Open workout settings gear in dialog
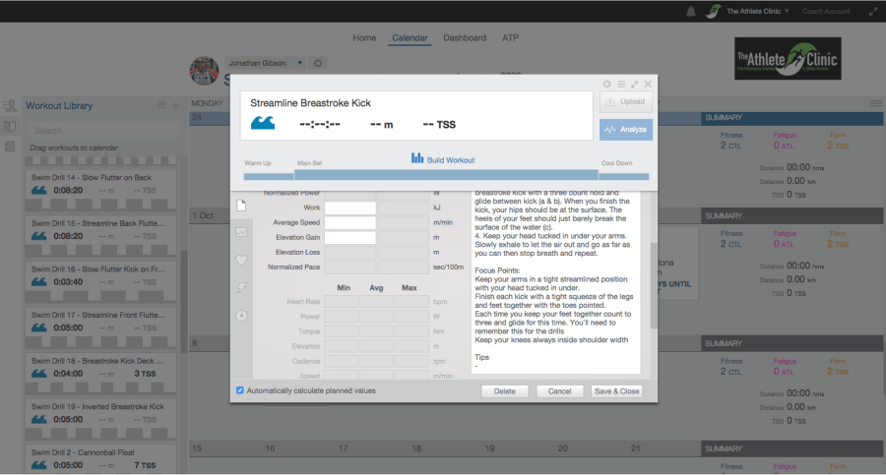The height and width of the screenshot is (475, 886). pos(606,85)
